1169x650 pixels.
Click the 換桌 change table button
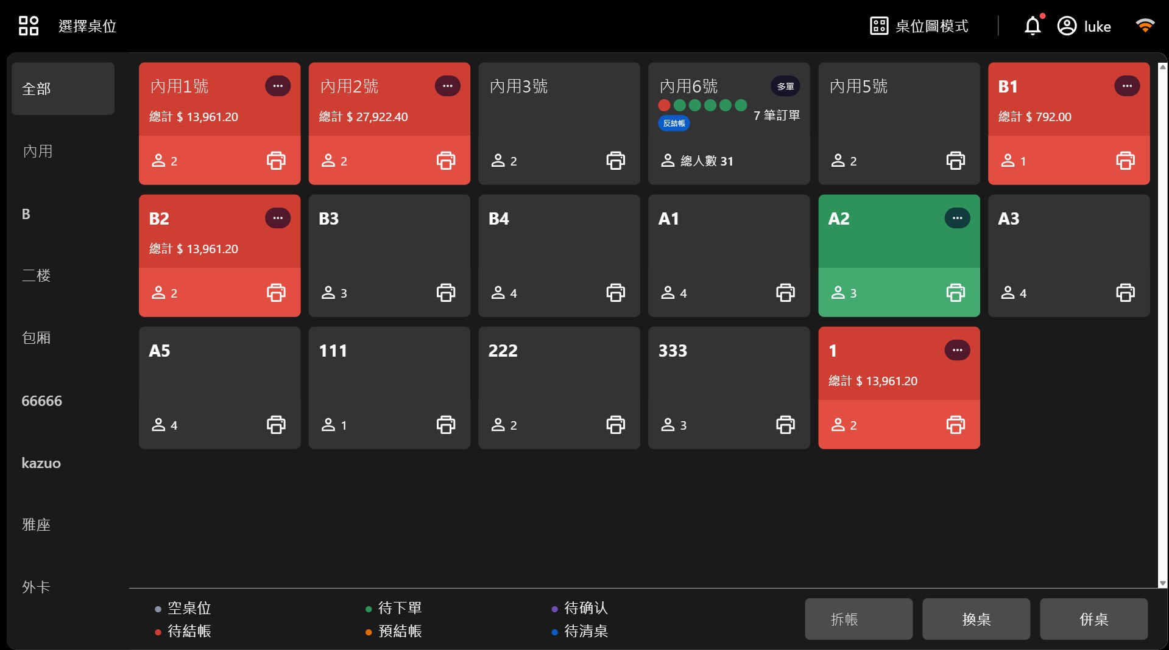tap(977, 619)
